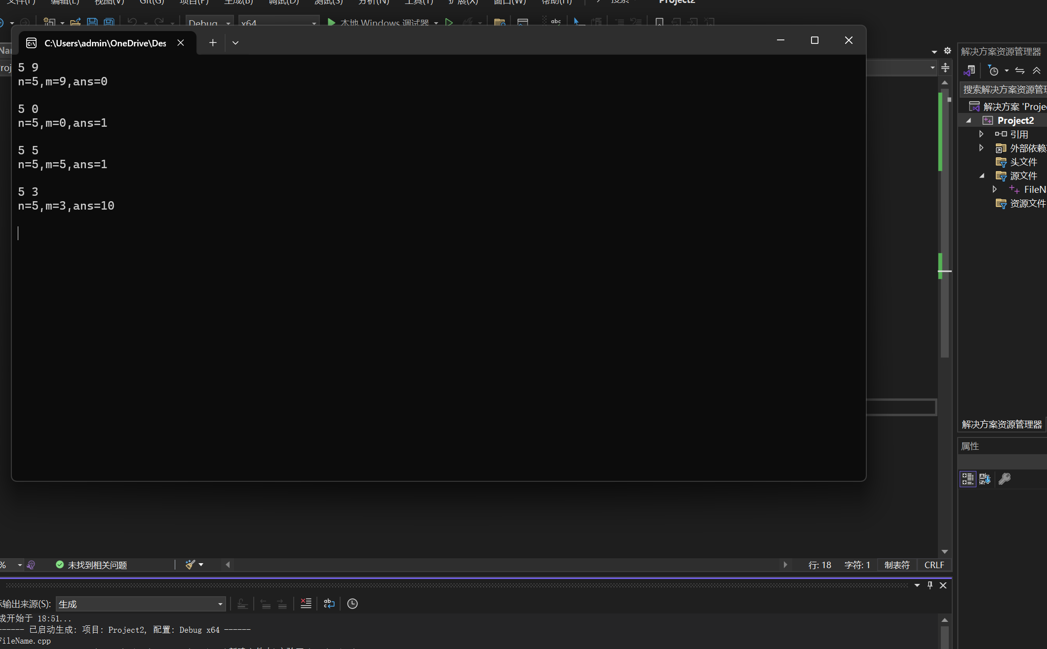Collapse all in Solution Explorer
The height and width of the screenshot is (649, 1047).
1037,71
